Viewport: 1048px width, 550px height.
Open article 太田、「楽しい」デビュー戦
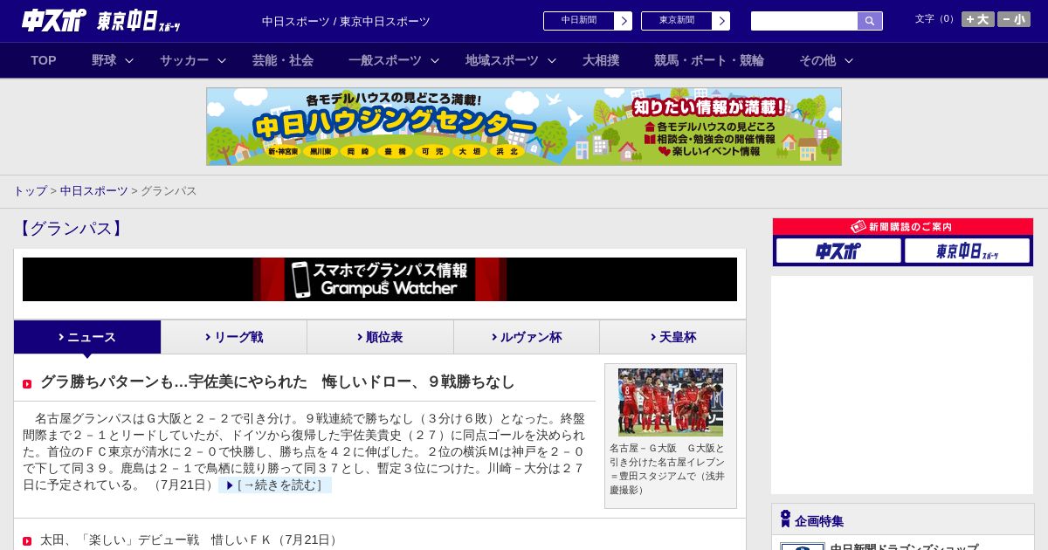tap(190, 540)
